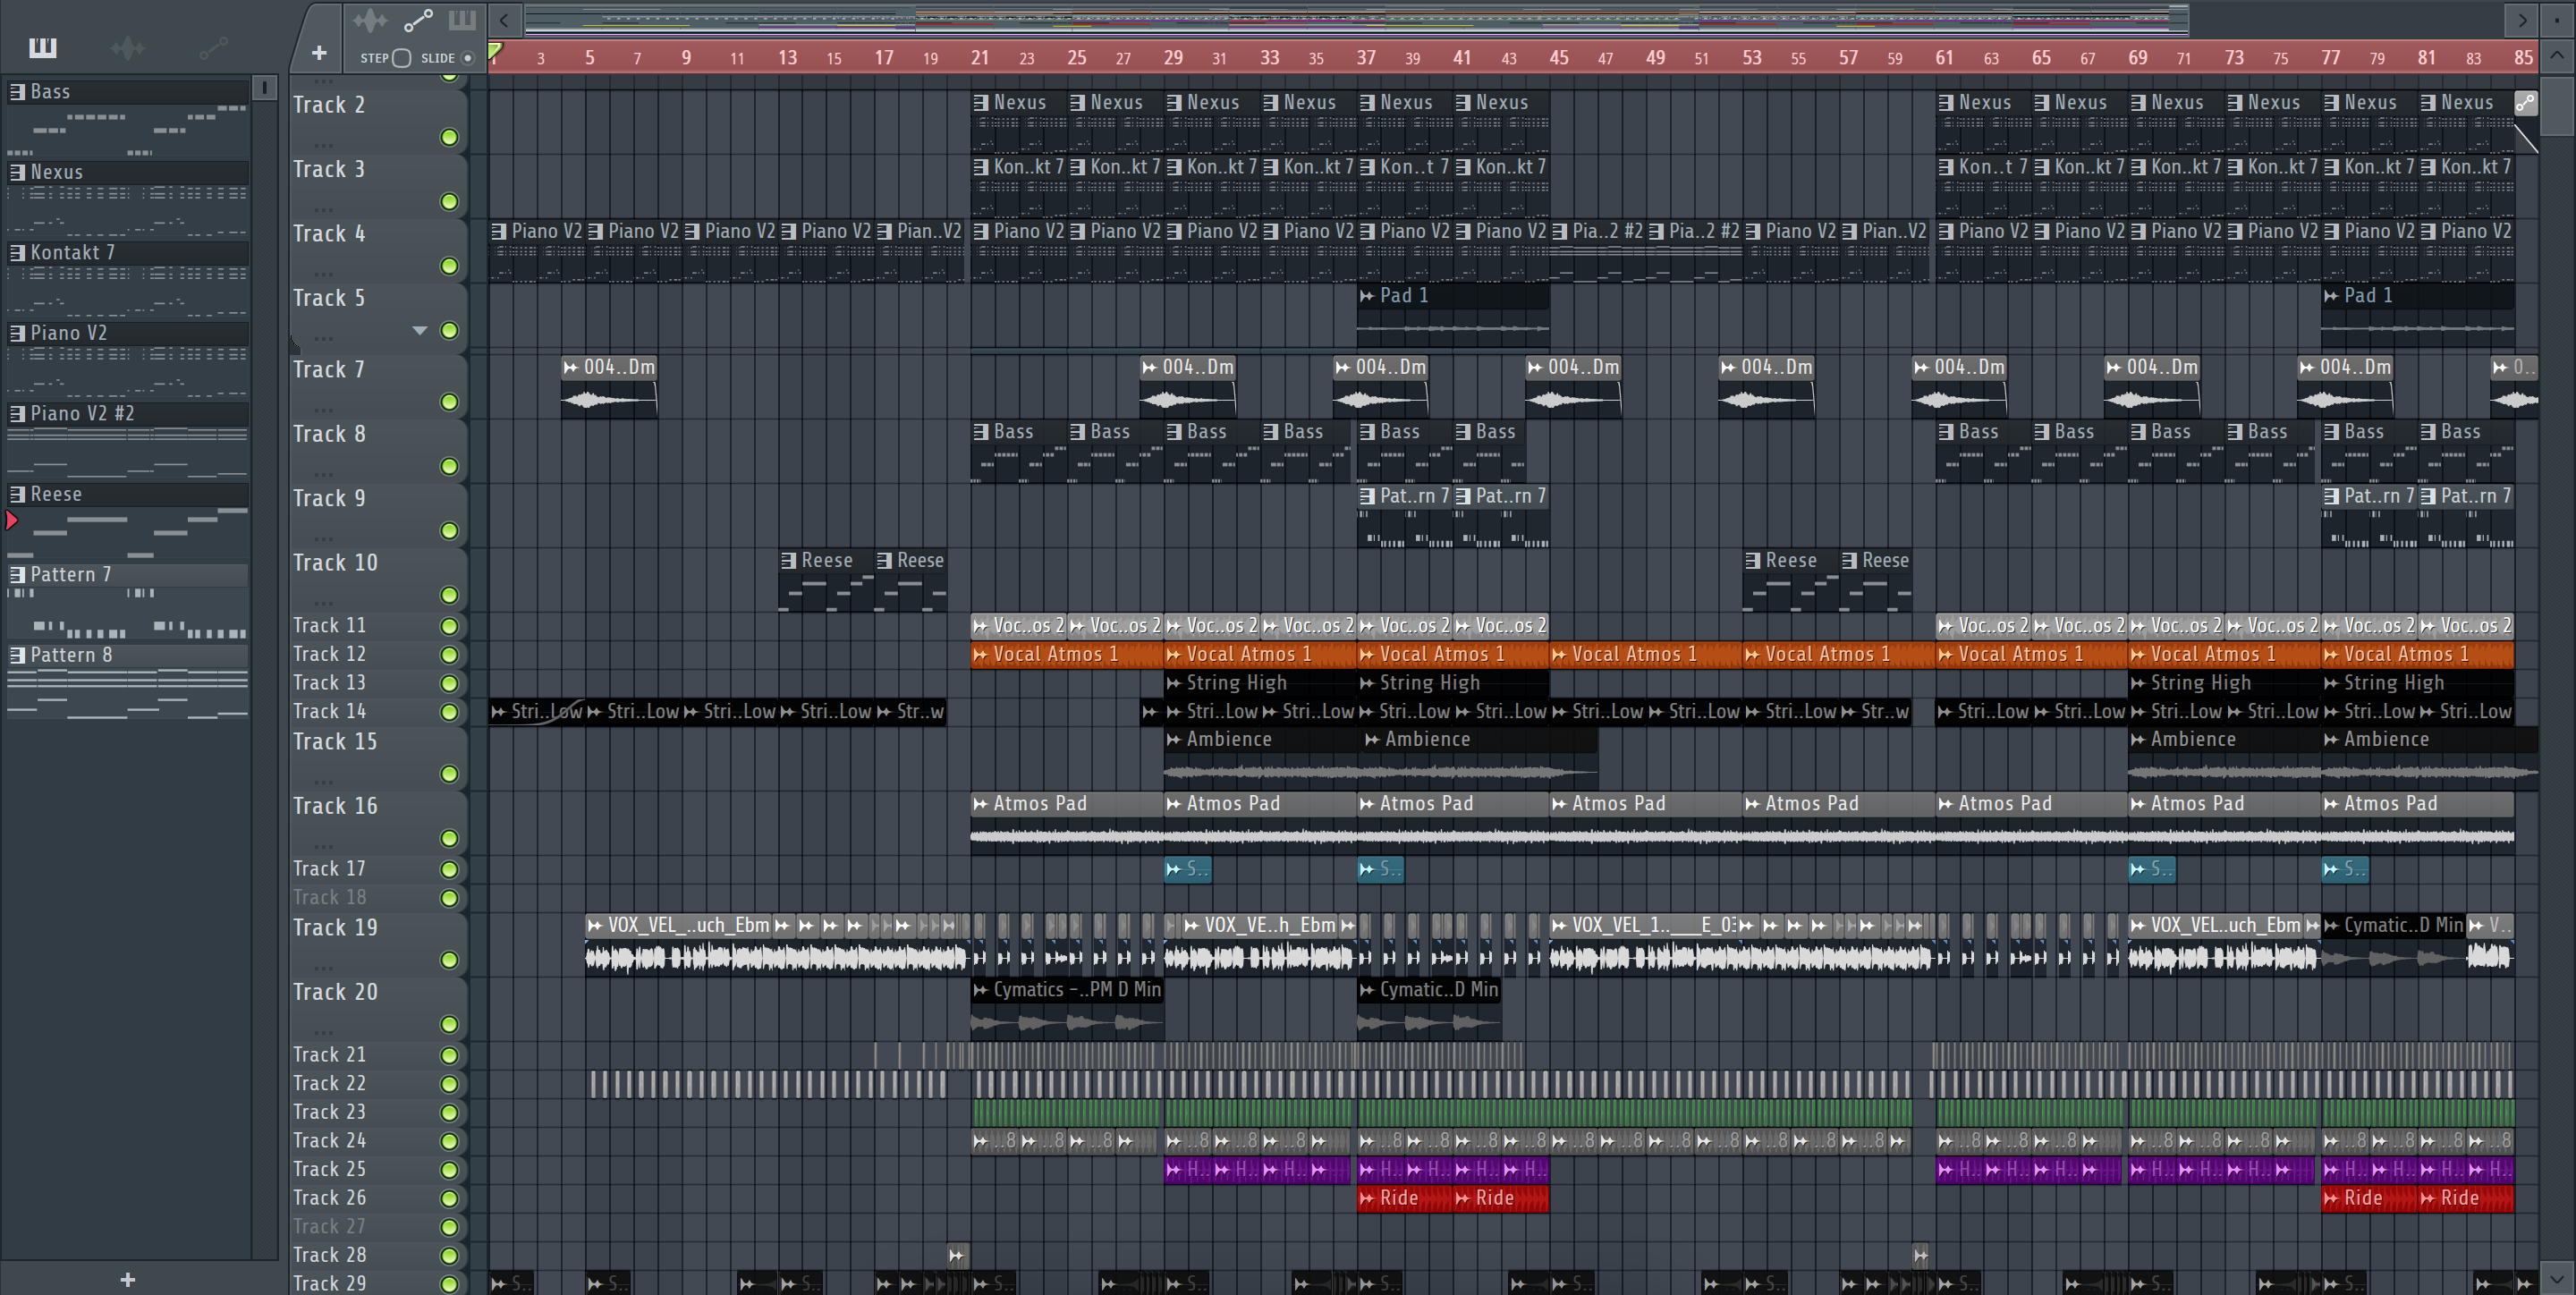Click the Pad 1 audio clip icon at bar 37
The height and width of the screenshot is (1295, 2576).
point(1367,296)
